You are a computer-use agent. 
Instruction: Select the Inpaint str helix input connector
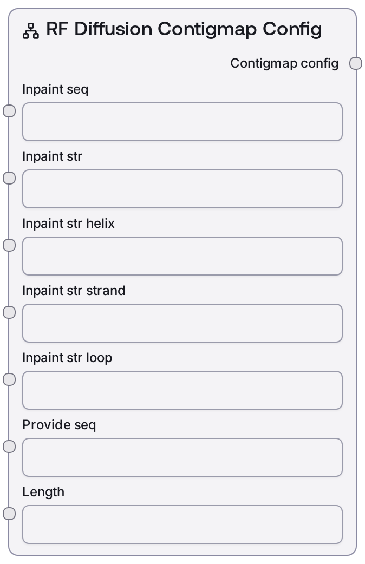(9, 245)
